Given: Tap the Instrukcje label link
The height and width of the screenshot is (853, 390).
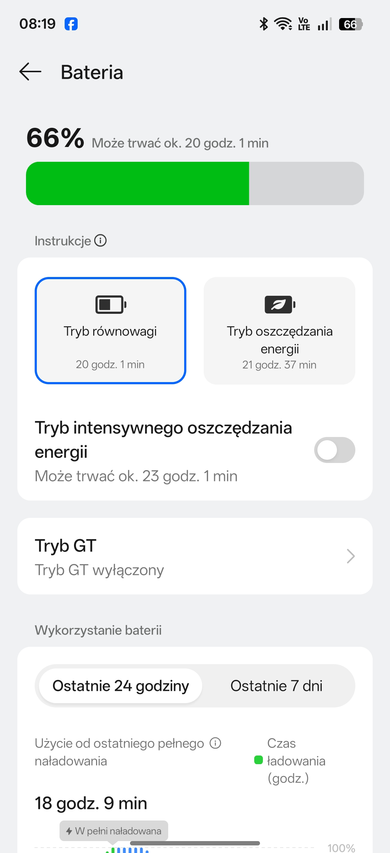Looking at the screenshot, I should [63, 241].
